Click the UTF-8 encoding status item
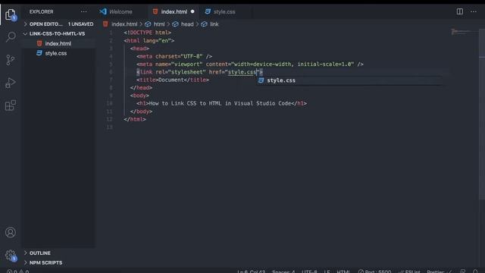The width and height of the screenshot is (485, 273). [309, 271]
